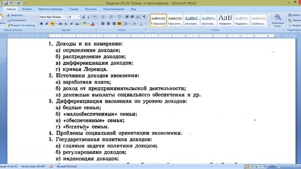This screenshot has width=301, height=169.
Task: Apply the Без интервала style
Action: (175, 20)
